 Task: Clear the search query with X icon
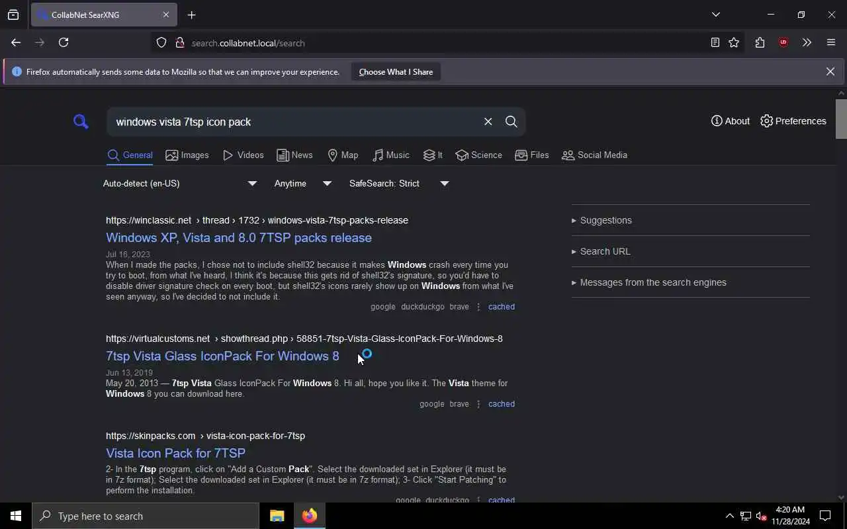pos(488,122)
